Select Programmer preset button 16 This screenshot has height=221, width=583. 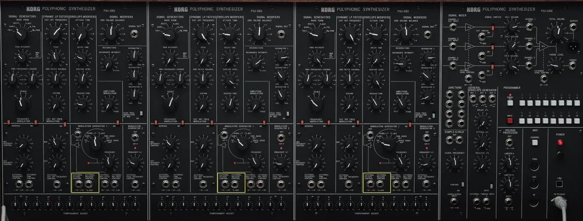coord(577,121)
